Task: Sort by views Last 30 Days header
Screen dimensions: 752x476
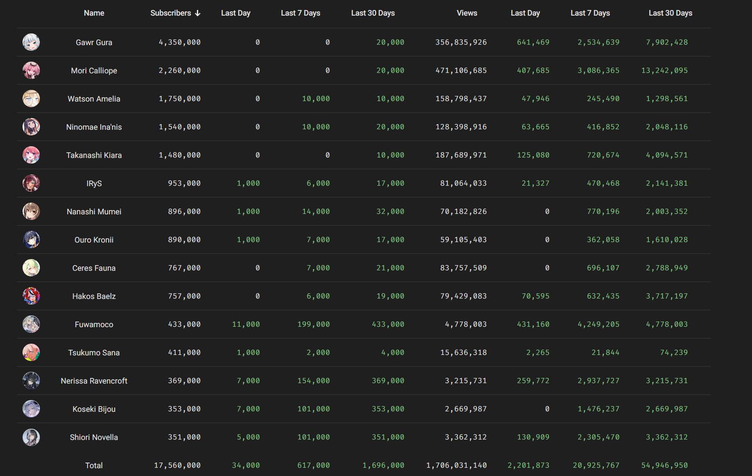Action: [x=670, y=13]
